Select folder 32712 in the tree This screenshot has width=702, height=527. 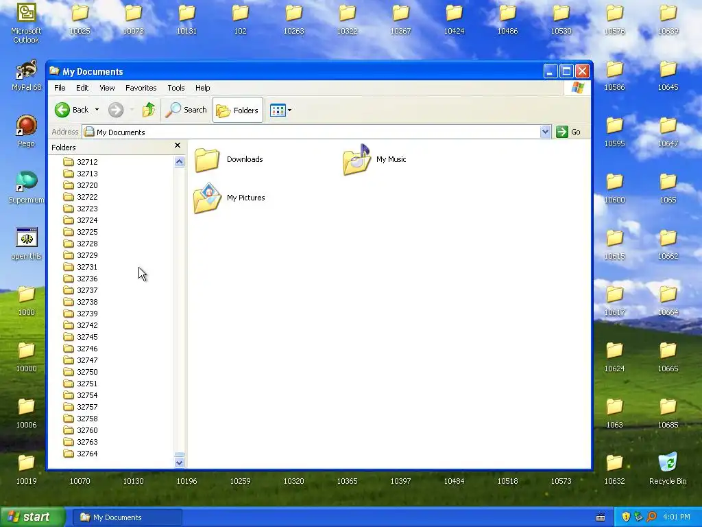click(x=81, y=162)
